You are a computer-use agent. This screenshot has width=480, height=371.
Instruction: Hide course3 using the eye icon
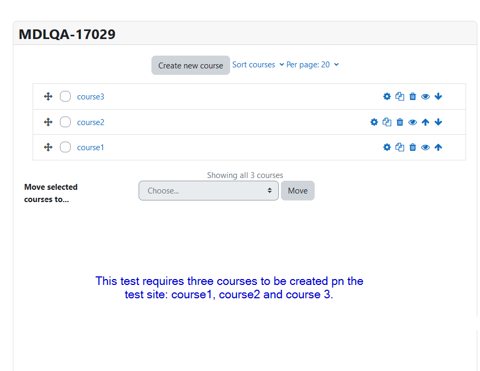(425, 97)
